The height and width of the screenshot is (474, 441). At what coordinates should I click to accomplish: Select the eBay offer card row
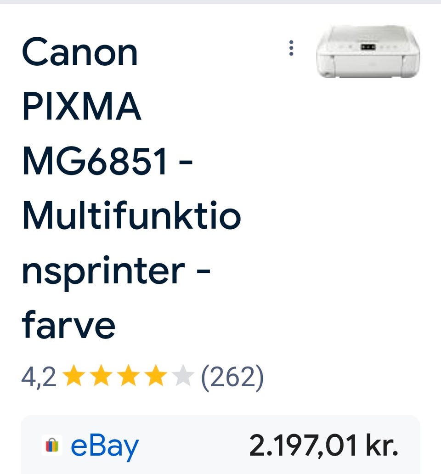pos(220,446)
